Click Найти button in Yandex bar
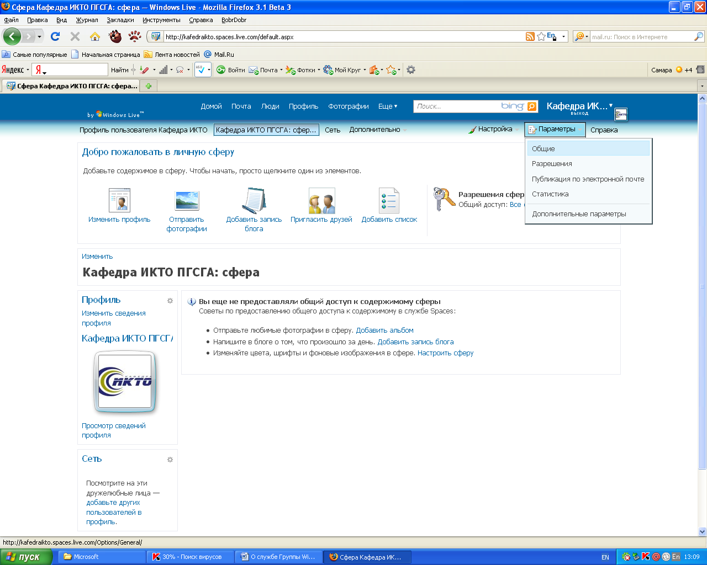707x565 pixels. click(119, 70)
